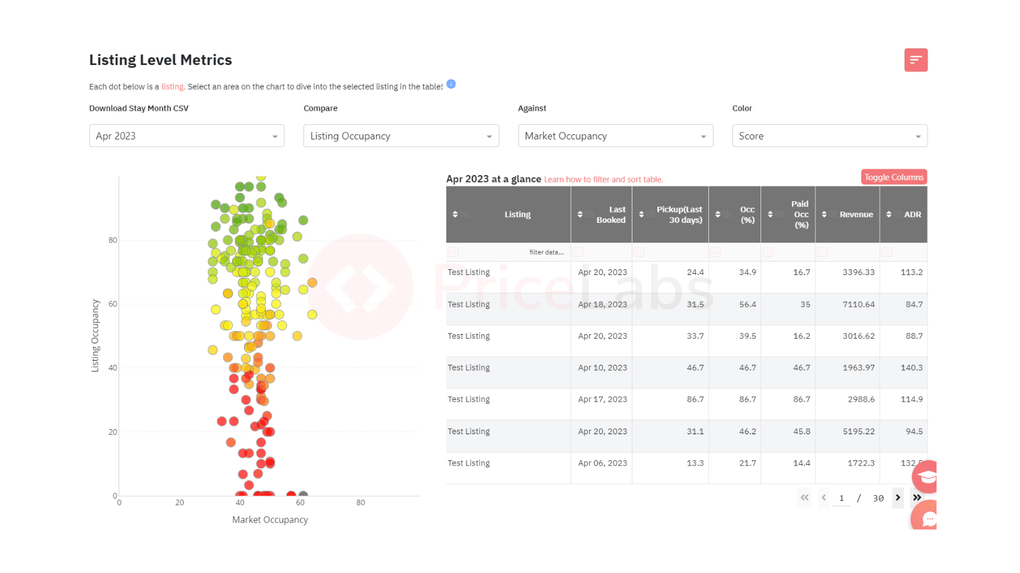Click the blue info icon beside chart instructions
1020x573 pixels.
click(x=451, y=84)
